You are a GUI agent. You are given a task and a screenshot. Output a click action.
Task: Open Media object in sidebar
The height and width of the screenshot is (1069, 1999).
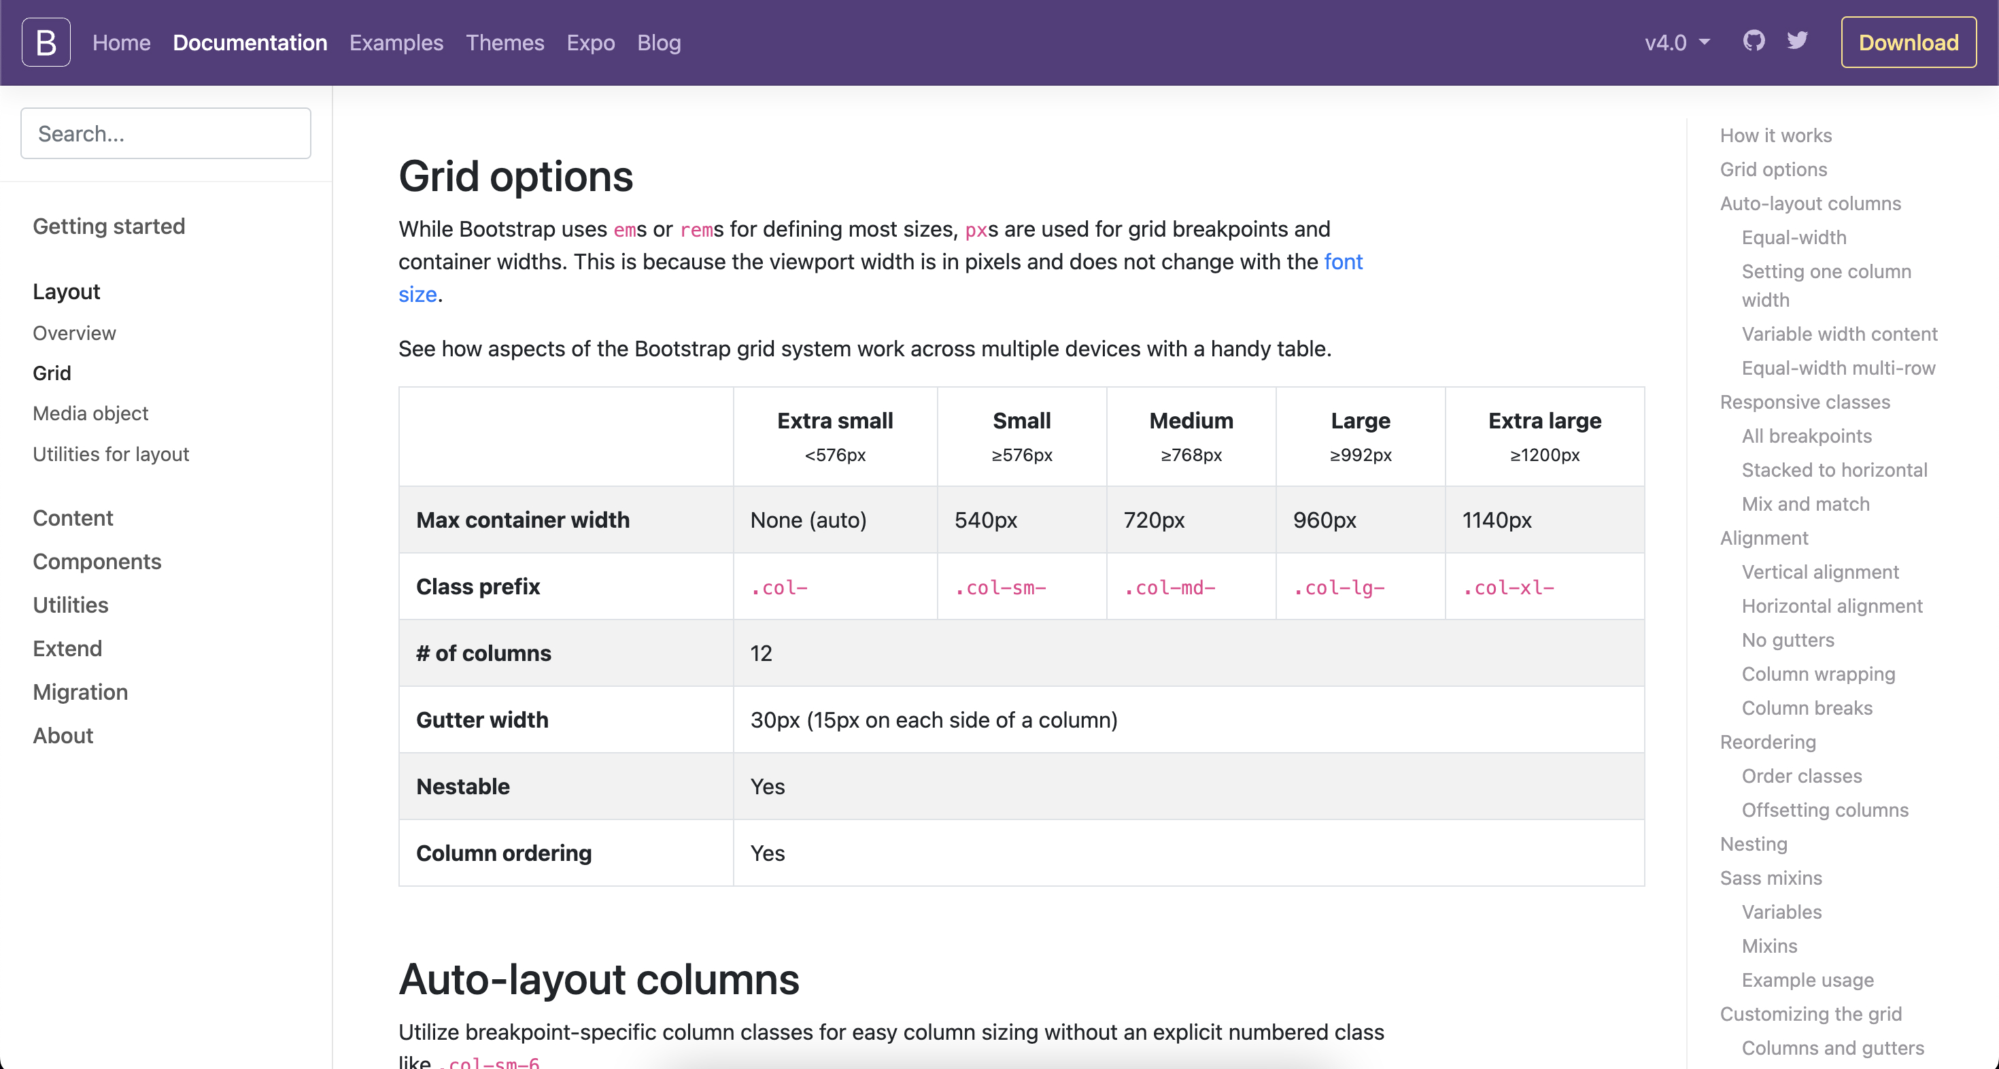(x=90, y=413)
